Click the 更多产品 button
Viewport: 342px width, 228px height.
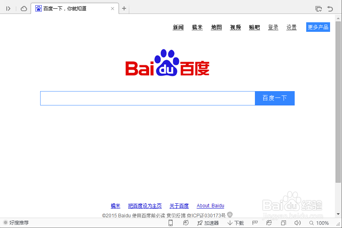pyautogui.click(x=318, y=27)
